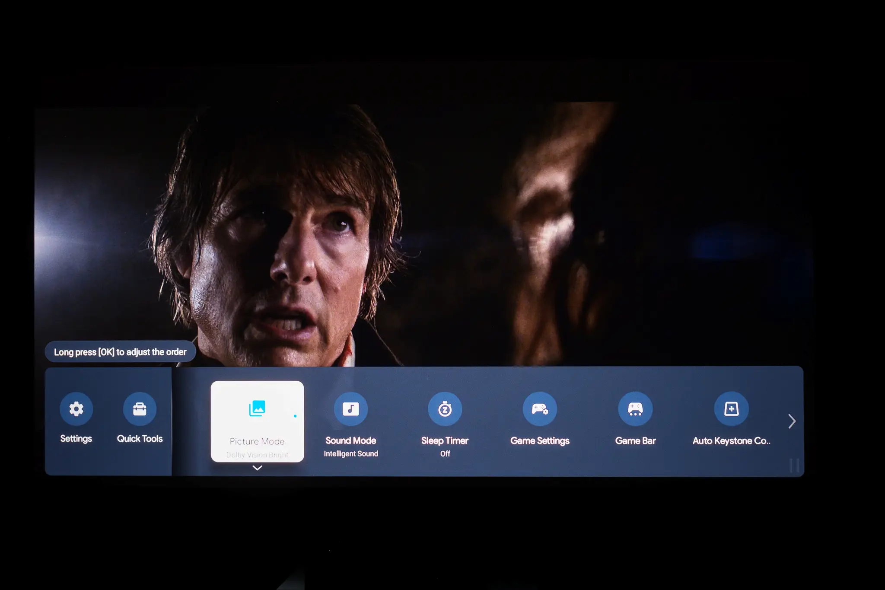Click the 'Long press [OK]' hint bubble
This screenshot has width=885, height=590.
point(120,352)
